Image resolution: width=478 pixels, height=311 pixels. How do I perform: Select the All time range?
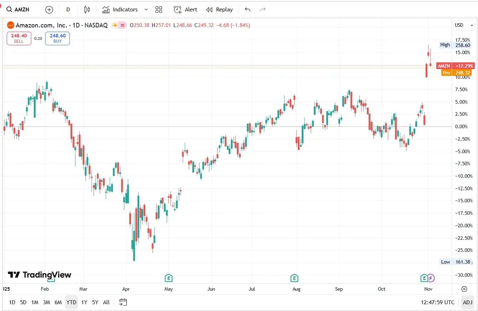pyautogui.click(x=106, y=302)
